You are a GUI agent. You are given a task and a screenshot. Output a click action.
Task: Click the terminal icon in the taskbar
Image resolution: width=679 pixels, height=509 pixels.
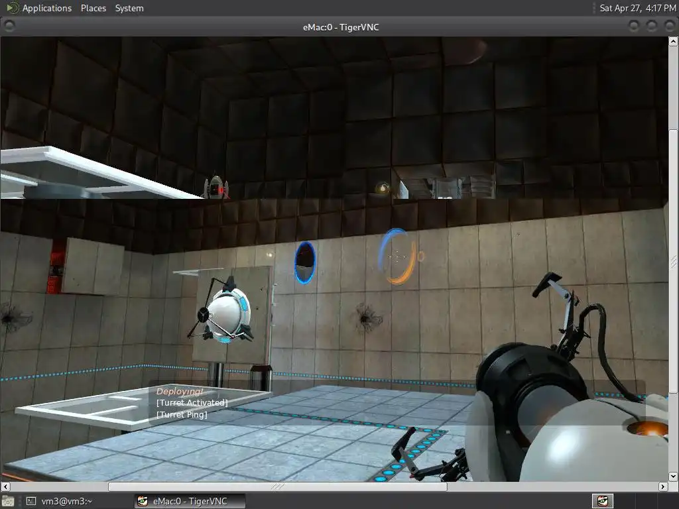click(x=31, y=501)
